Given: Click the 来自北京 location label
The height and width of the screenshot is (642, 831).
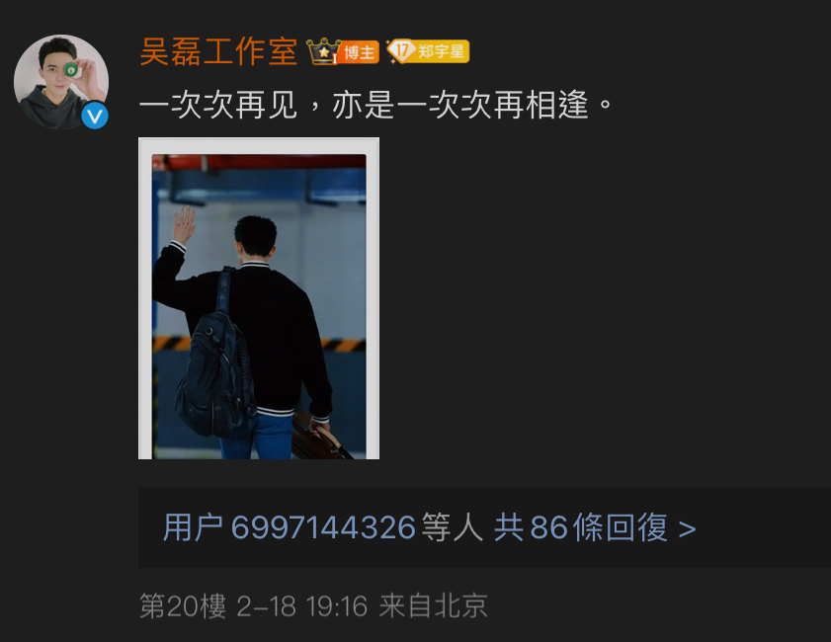Looking at the screenshot, I should [434, 606].
